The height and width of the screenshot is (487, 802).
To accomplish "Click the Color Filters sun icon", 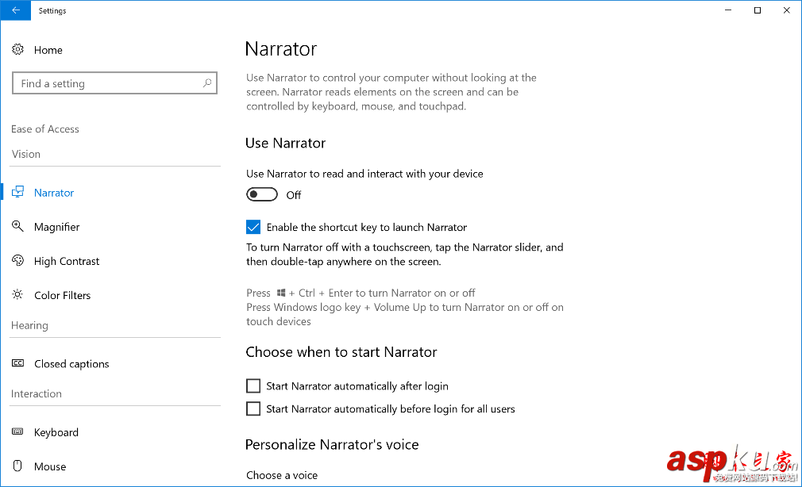I will (17, 295).
